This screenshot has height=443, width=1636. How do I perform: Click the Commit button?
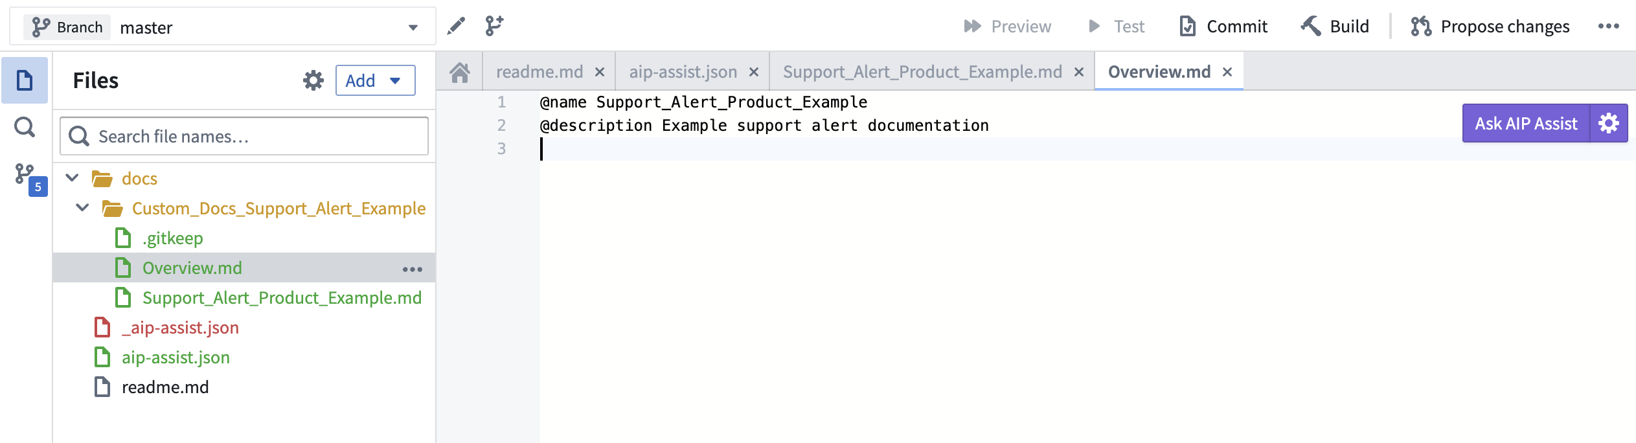(1223, 27)
